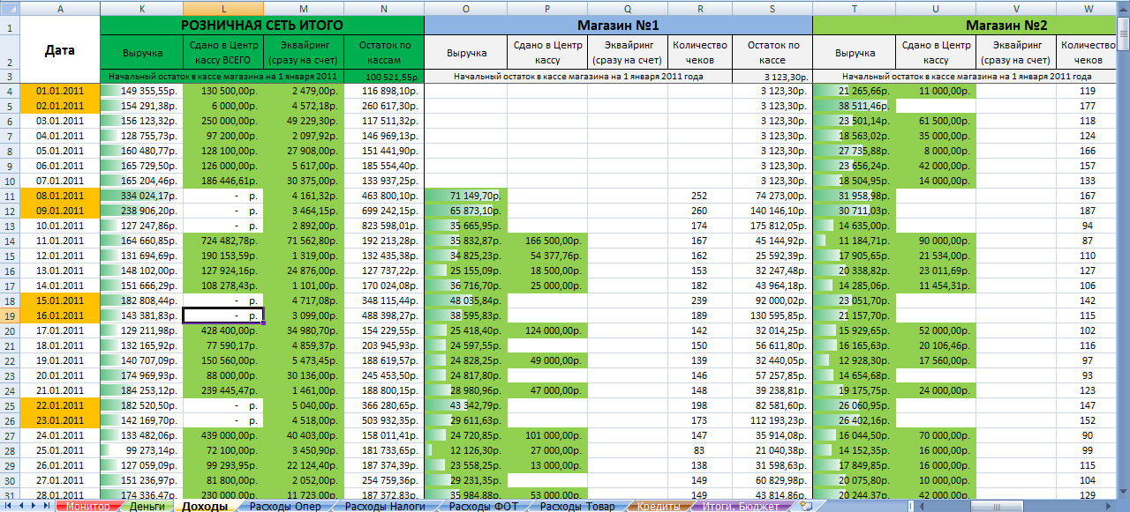Screen dimensions: 1130x512
Task: Click the cell showing 71 149,70р.
Action: pos(466,197)
